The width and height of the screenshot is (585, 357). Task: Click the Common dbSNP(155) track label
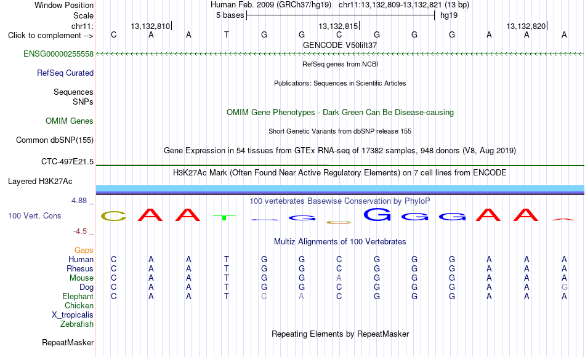tap(54, 140)
